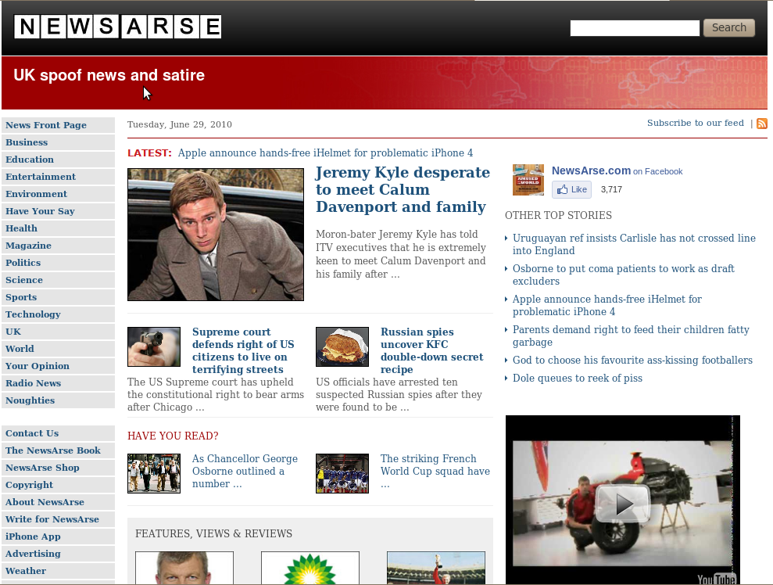Open striking French World Cup story
This screenshot has width=773, height=585.
(x=435, y=471)
